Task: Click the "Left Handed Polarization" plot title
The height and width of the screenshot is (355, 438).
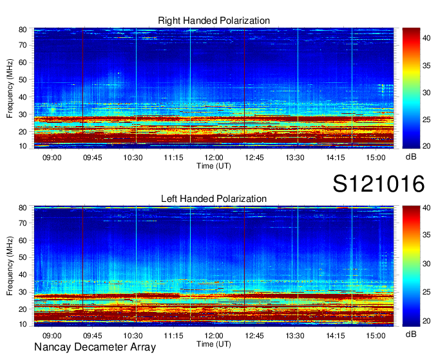Action: click(214, 199)
